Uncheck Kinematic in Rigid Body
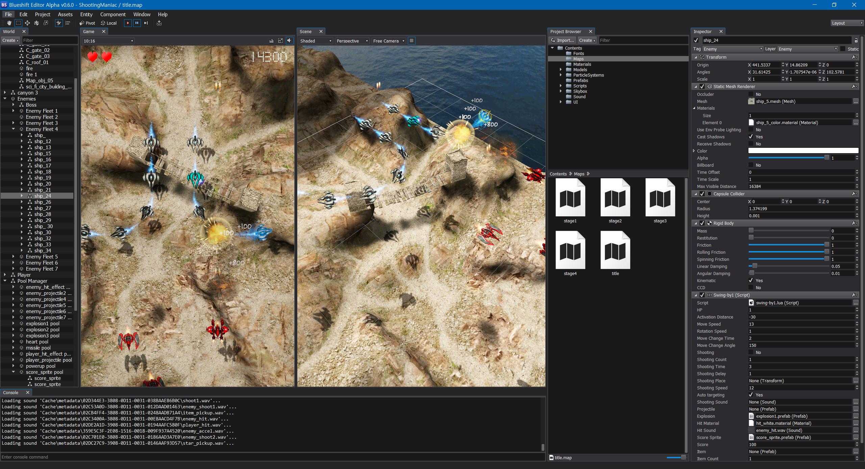This screenshot has width=865, height=469. [x=751, y=280]
